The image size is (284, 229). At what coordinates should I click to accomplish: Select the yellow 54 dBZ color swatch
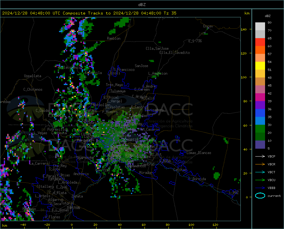(x=260, y=66)
